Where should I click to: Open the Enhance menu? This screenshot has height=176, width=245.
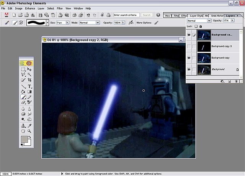click(30, 8)
